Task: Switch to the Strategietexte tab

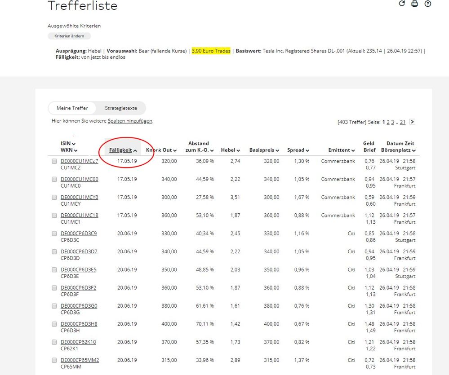Action: (x=121, y=108)
